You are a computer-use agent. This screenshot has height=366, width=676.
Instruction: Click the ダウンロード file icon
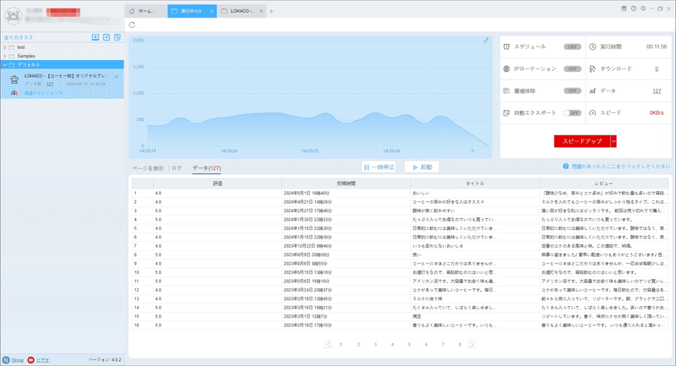[593, 69]
